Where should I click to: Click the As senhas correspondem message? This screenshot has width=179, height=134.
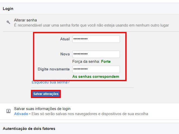(x=96, y=77)
